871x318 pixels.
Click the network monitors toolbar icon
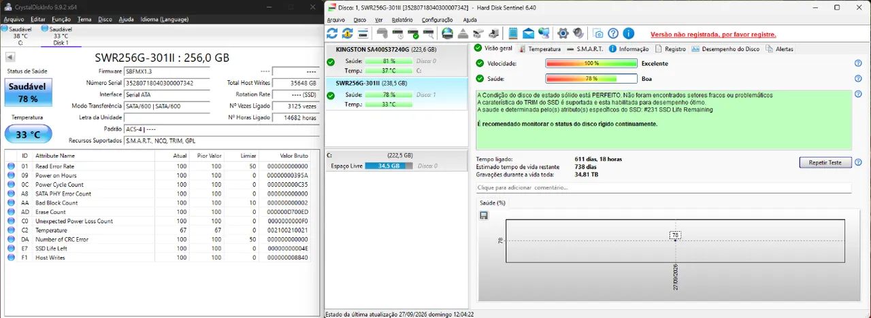pyautogui.click(x=543, y=33)
